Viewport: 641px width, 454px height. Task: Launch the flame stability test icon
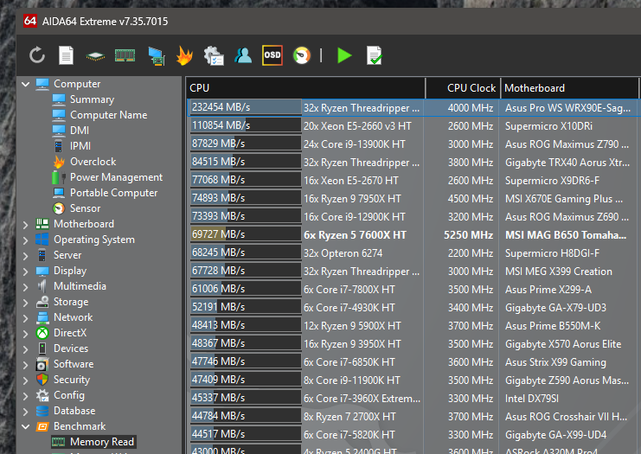pyautogui.click(x=184, y=55)
